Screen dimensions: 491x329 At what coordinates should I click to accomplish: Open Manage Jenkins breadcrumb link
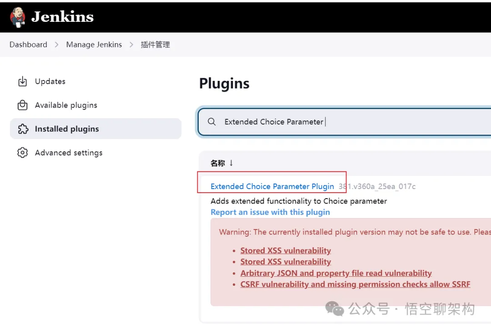coord(94,45)
